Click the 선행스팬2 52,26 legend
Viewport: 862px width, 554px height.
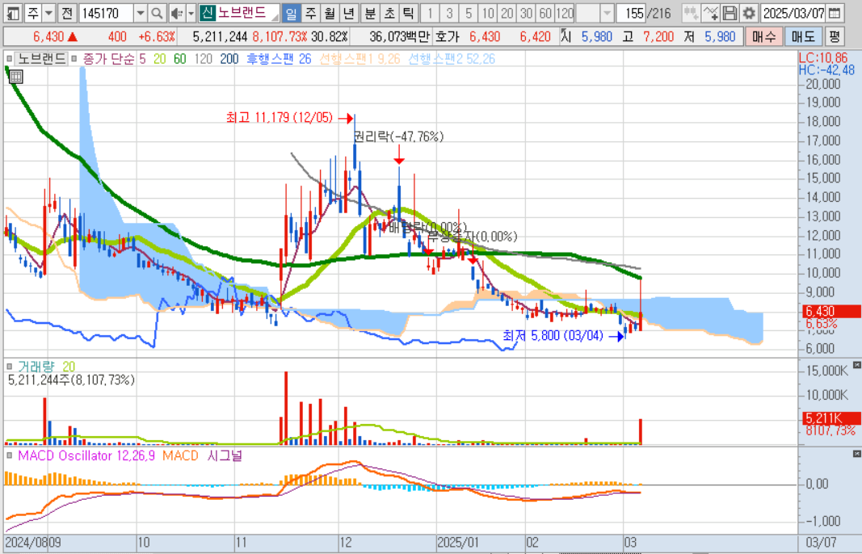click(x=452, y=59)
